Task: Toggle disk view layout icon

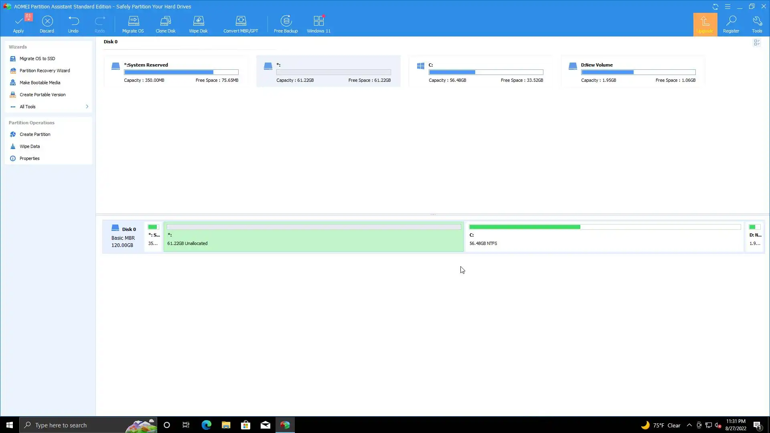Action: point(757,42)
